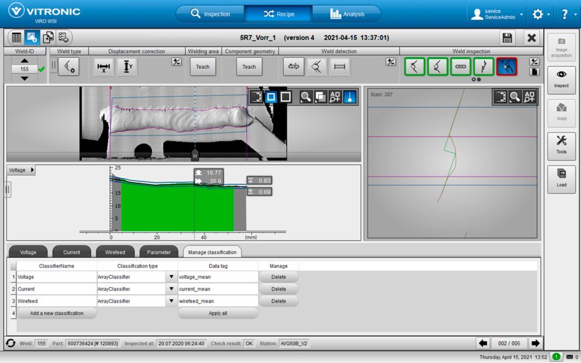This screenshot has width=581, height=363.
Task: Open the Wirefeed tab
Action: 115,252
